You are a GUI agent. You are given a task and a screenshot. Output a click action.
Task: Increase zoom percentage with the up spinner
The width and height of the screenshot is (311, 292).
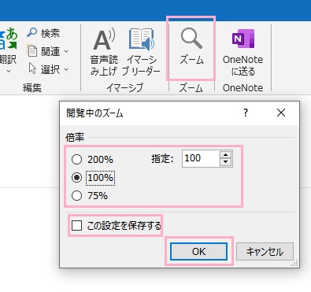click(x=226, y=154)
